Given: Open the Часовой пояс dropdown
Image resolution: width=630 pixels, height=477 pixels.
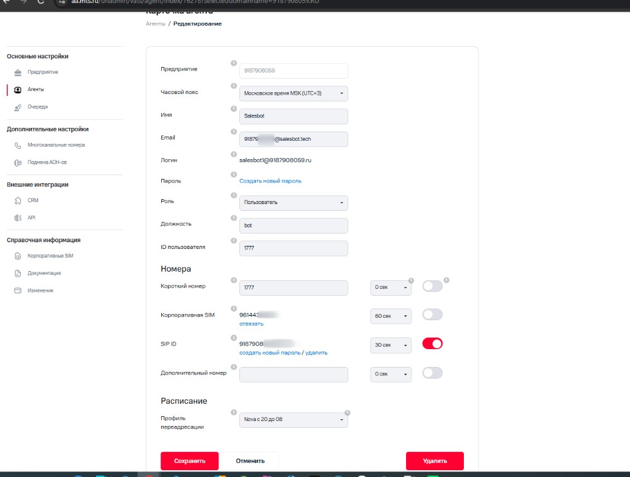Looking at the screenshot, I should pyautogui.click(x=293, y=93).
